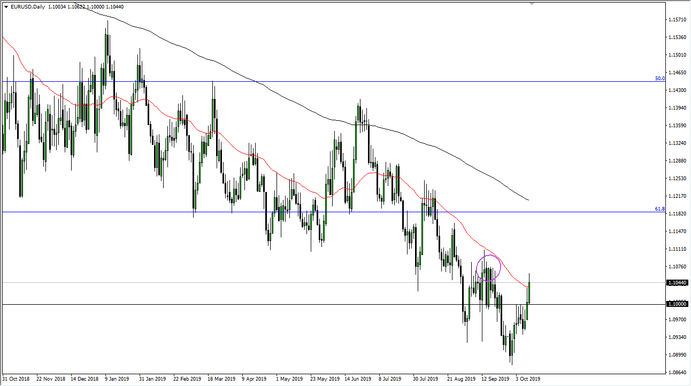The image size is (691, 386).
Task: Click the tallest candle near 9 Jan 2019
Action: pyautogui.click(x=108, y=48)
